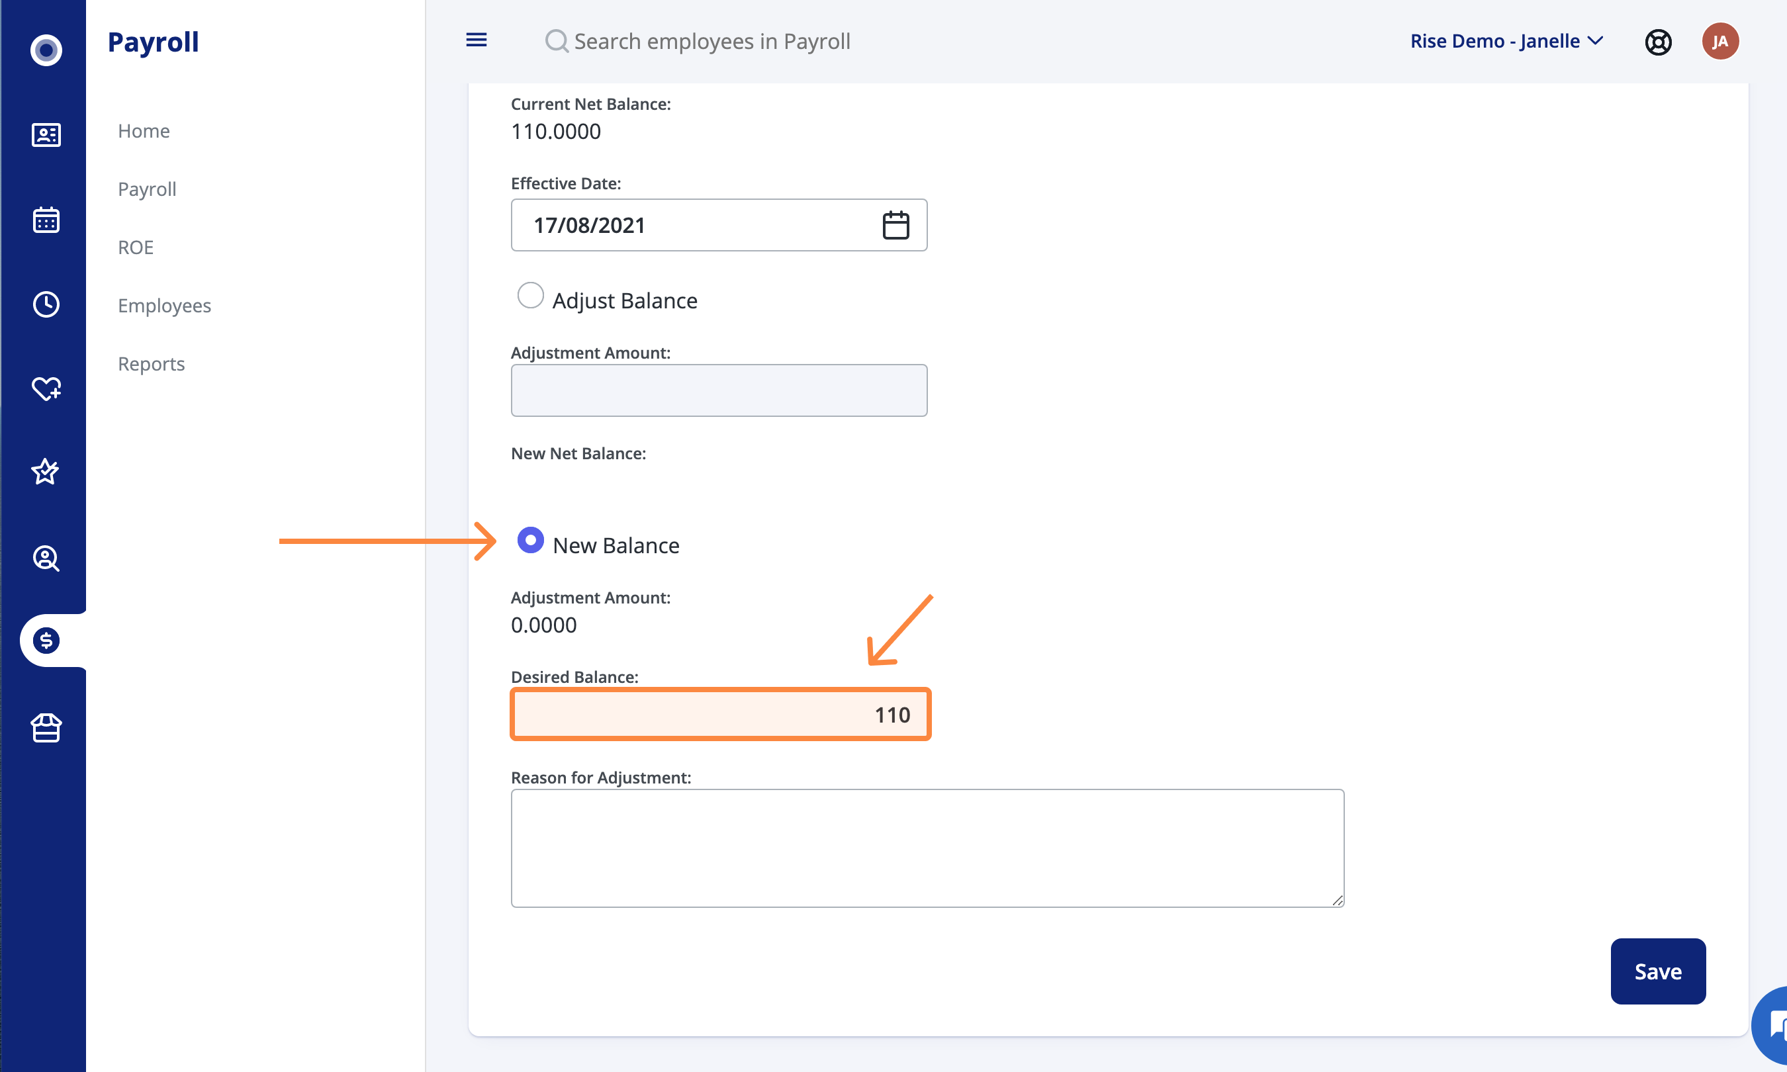Open the help lifebuoy icon
This screenshot has height=1072, width=1787.
(x=1659, y=42)
